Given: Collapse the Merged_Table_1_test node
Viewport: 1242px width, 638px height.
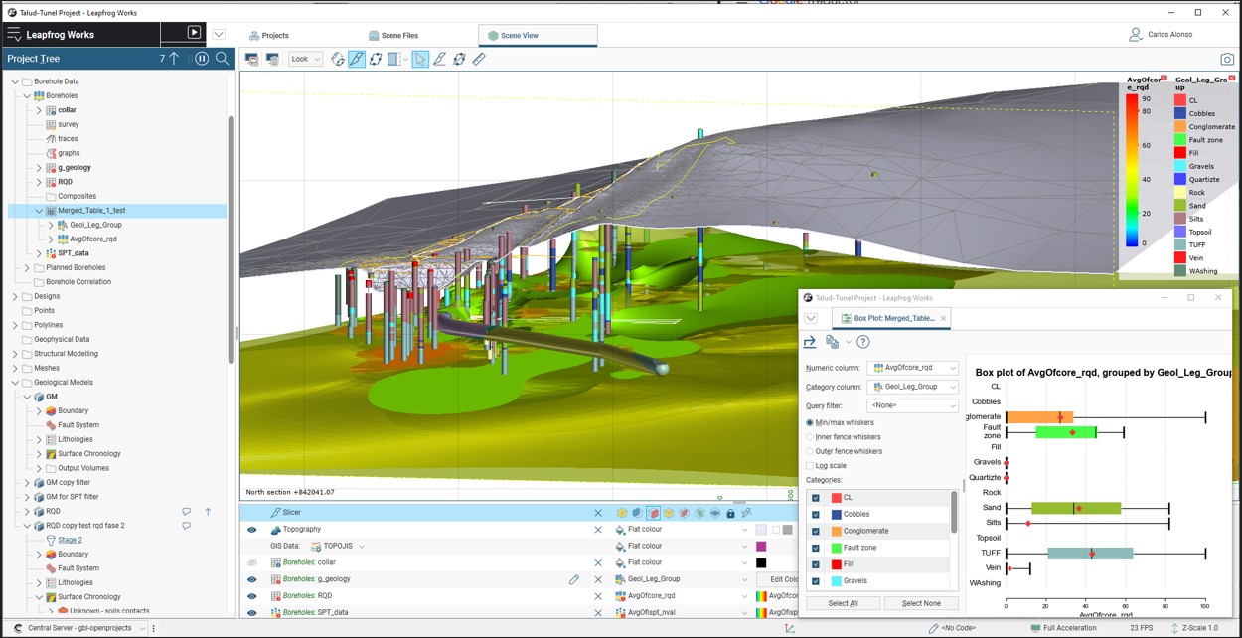Looking at the screenshot, I should [39, 211].
